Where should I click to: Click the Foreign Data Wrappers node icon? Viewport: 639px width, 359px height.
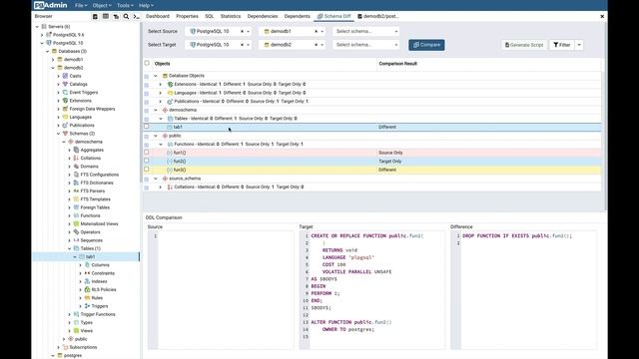pos(65,109)
